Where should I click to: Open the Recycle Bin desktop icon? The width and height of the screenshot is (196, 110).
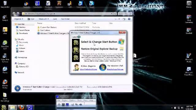coord(5,4)
